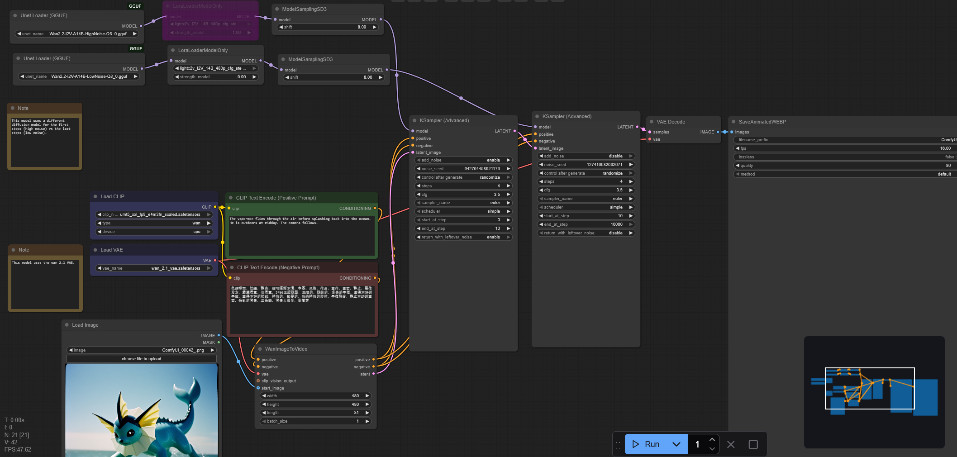Decrease start_at_step 10 in second KSampler
Image resolution: width=957 pixels, height=457 pixels.
click(541, 216)
